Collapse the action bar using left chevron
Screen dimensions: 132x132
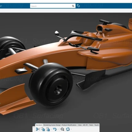click(33, 128)
